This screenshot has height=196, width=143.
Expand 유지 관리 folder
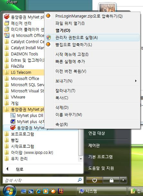pyautogui.click(x=41, y=159)
